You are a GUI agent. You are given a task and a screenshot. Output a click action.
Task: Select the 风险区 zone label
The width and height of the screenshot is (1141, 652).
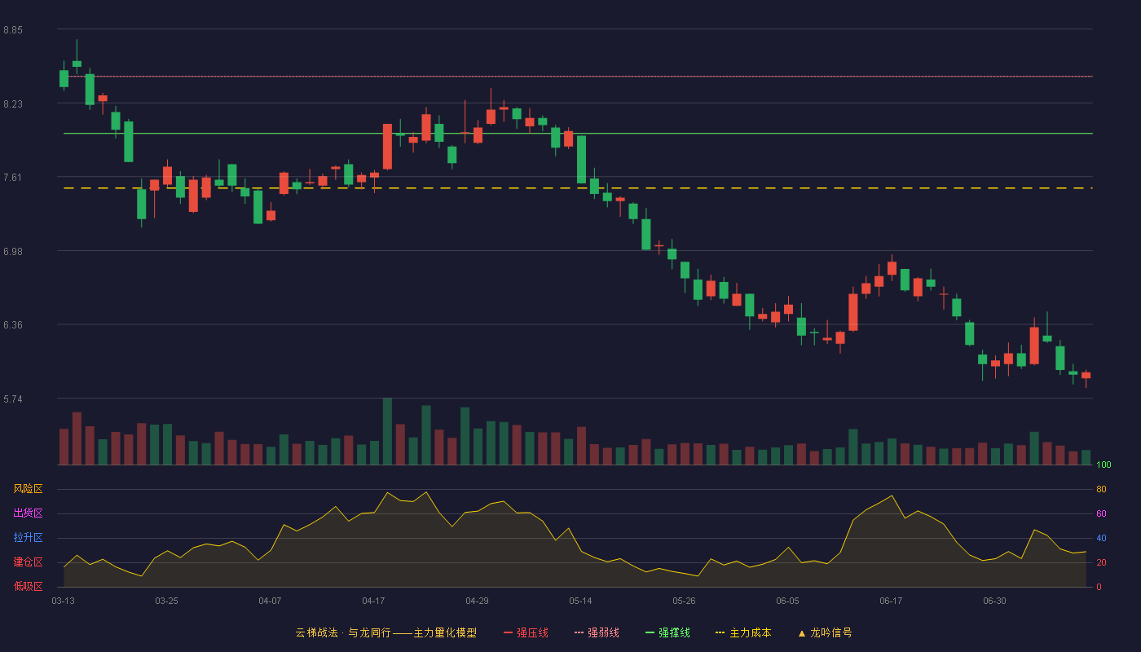pos(28,489)
